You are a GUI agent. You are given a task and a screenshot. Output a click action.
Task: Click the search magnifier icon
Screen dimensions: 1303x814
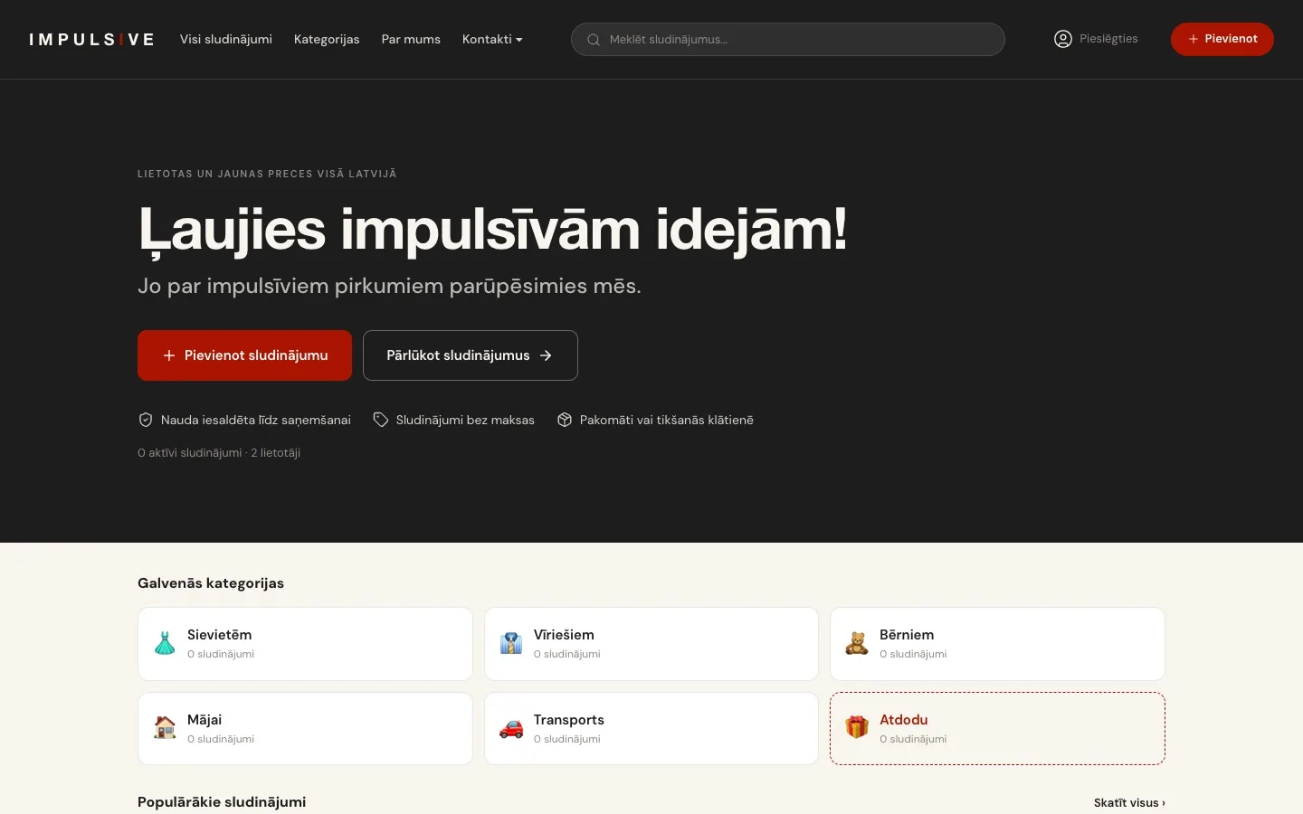point(594,40)
